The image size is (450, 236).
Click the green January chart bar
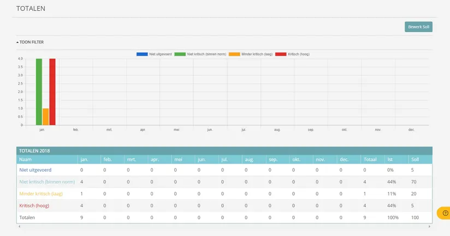[39, 92]
